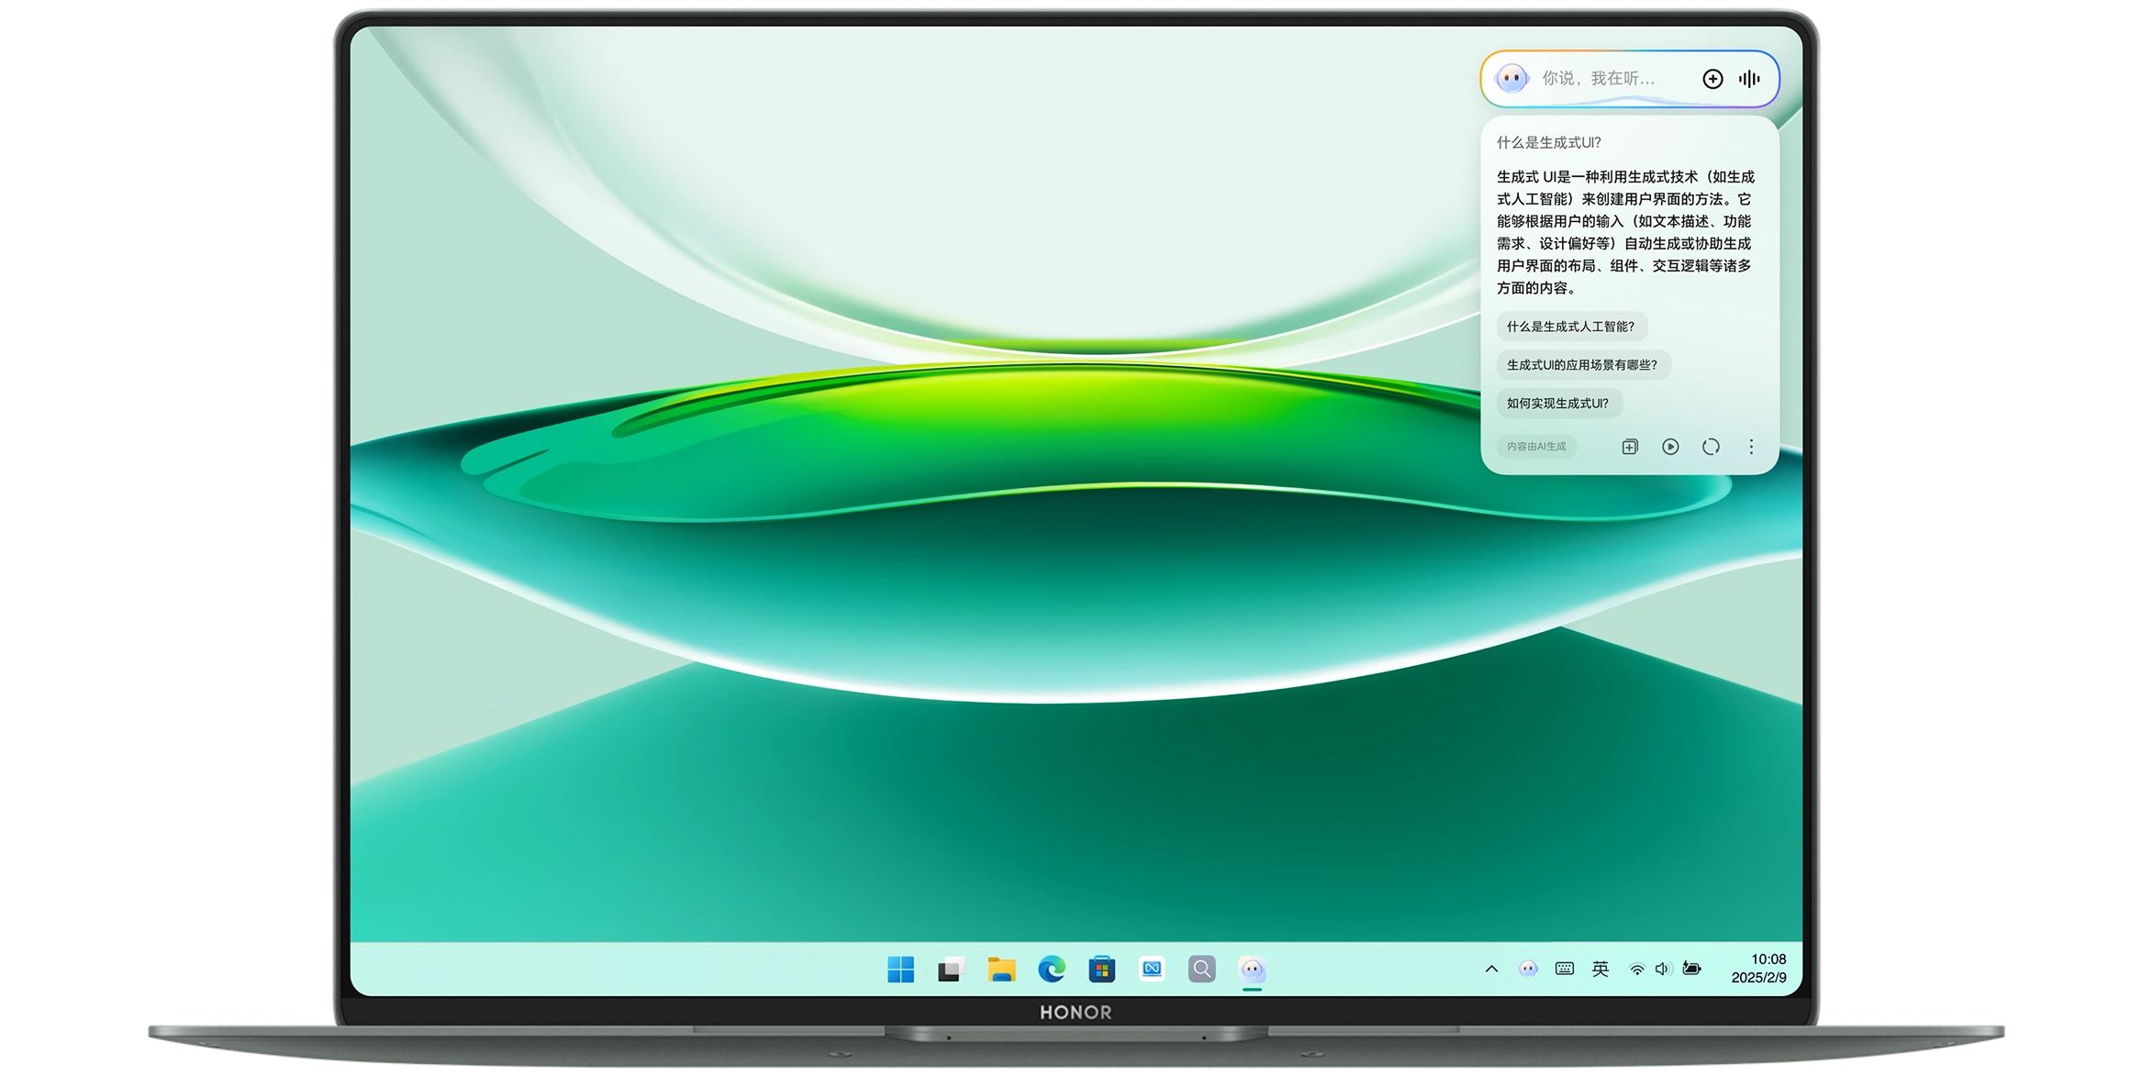Play the answer aloud with the play icon
The image size is (2153, 1076).
[1670, 447]
